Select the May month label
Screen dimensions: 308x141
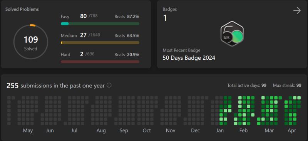(28, 131)
